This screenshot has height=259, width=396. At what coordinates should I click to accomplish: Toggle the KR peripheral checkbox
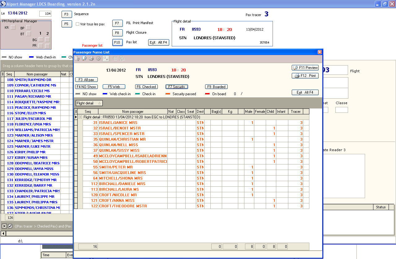(x=13, y=28)
